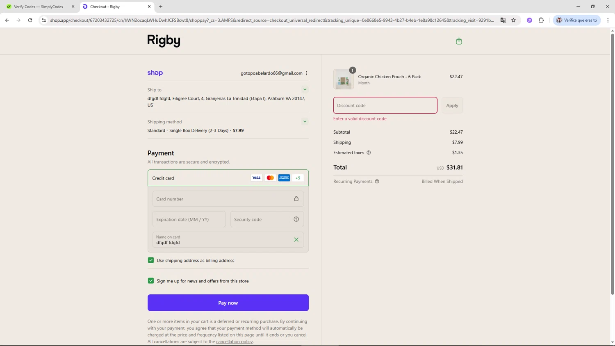Show the +5 more payment cards badge
Viewport: 615px width, 346px height.
click(x=298, y=178)
